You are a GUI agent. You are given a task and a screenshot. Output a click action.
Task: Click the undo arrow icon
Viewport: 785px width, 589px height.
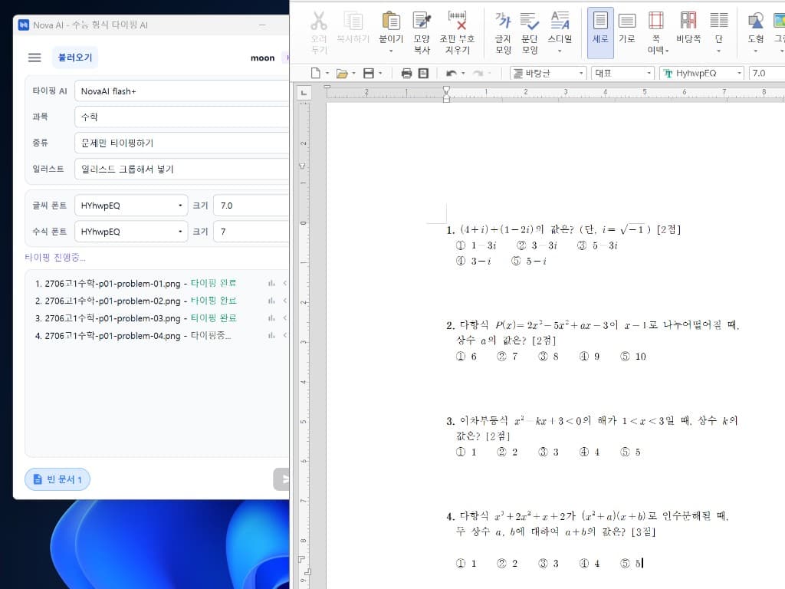tap(451, 74)
